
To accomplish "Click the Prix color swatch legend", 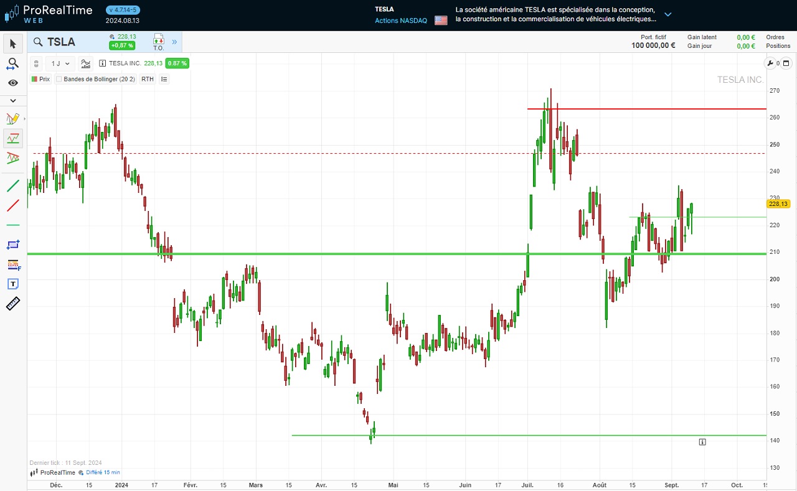I will coord(34,79).
